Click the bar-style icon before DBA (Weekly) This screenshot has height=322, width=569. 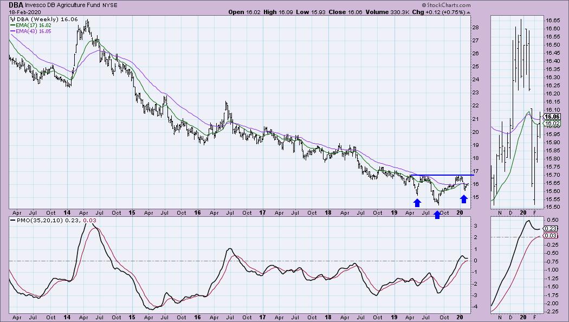(x=12, y=19)
